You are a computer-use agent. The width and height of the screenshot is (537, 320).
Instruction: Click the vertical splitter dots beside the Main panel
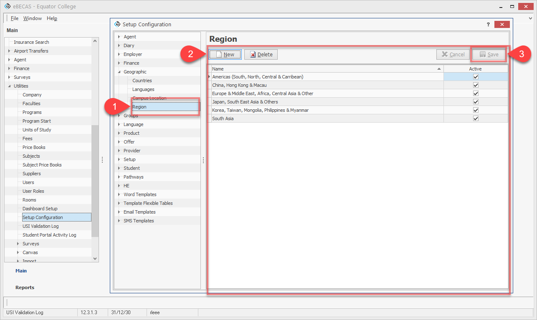(x=102, y=160)
